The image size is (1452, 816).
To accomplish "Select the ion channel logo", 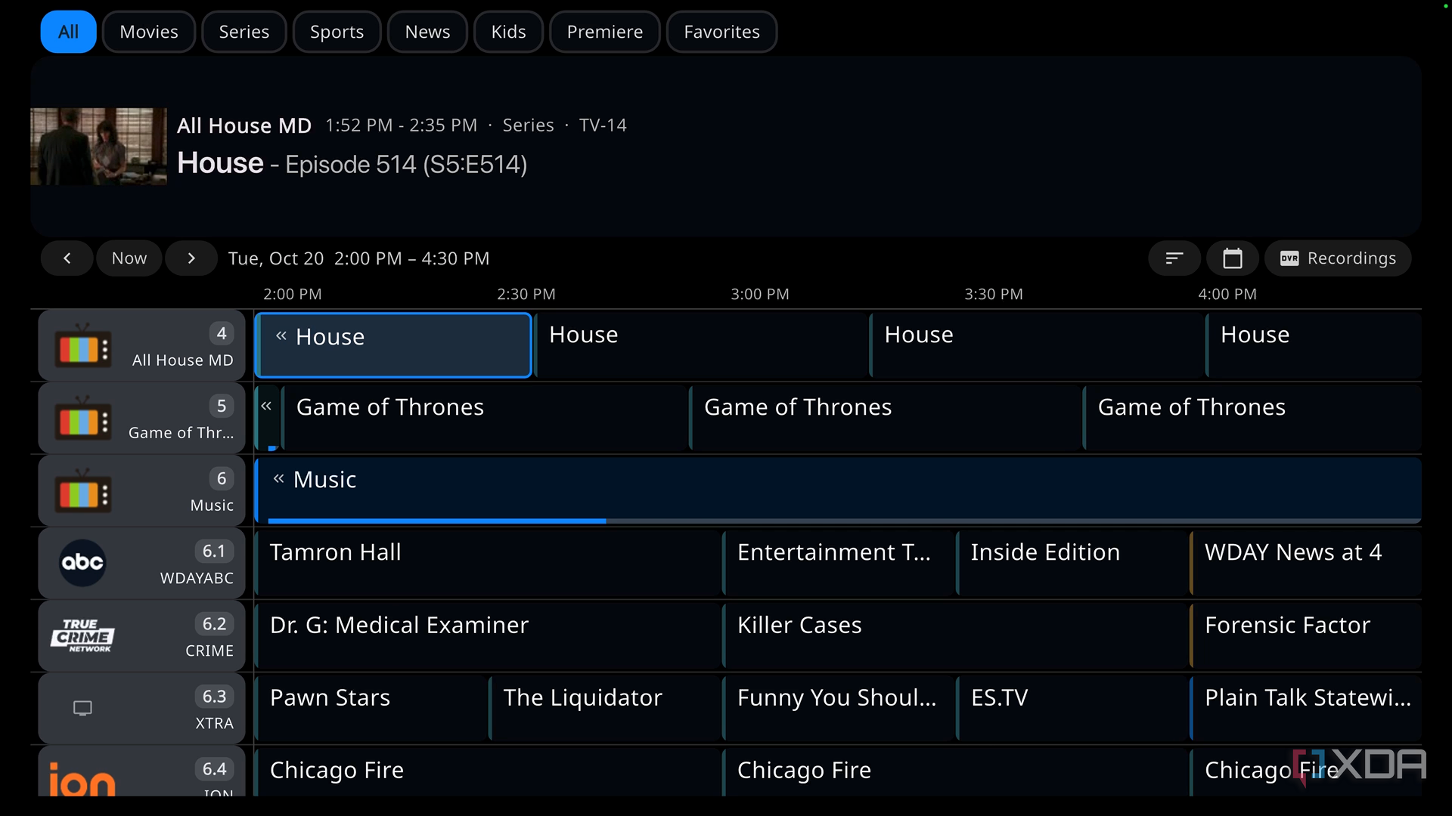I will pyautogui.click(x=82, y=778).
